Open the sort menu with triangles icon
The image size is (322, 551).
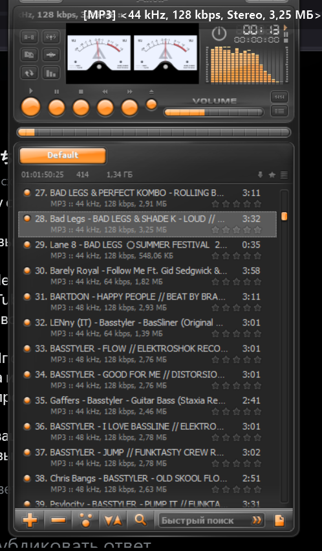113,521
